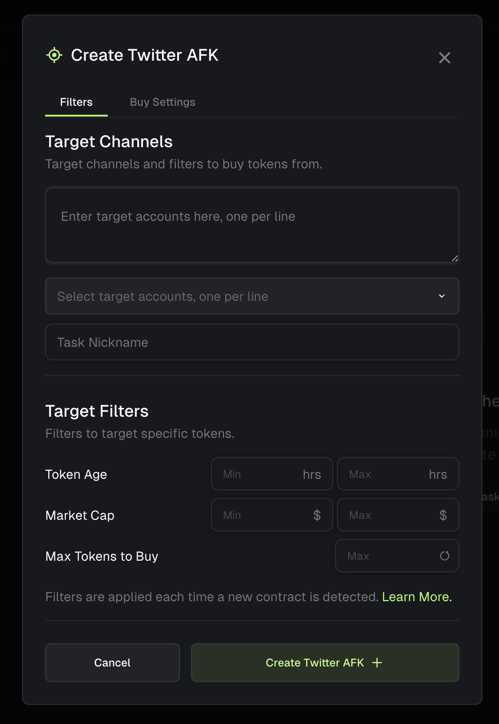Switch to the Filters tab
The width and height of the screenshot is (499, 724).
(76, 102)
